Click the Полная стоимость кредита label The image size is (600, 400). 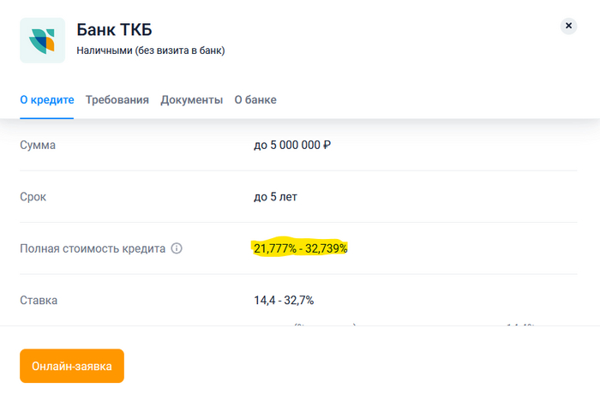[92, 248]
